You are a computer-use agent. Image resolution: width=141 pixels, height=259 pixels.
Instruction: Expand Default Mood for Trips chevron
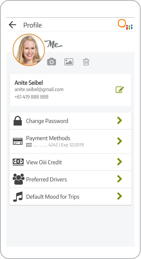point(120,196)
